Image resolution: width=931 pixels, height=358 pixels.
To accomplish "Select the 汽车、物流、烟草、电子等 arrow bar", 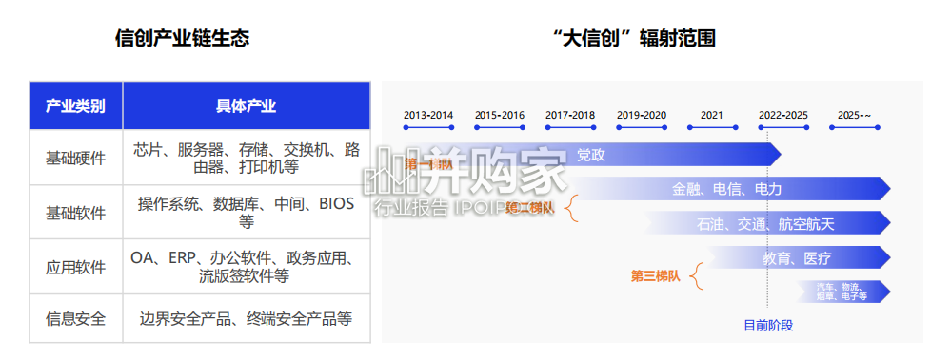I will click(843, 292).
